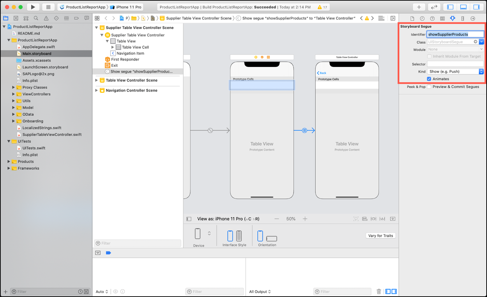Screen dimensions: 487x297
Task: Run the app with the Play button
Action: [x=33, y=7]
